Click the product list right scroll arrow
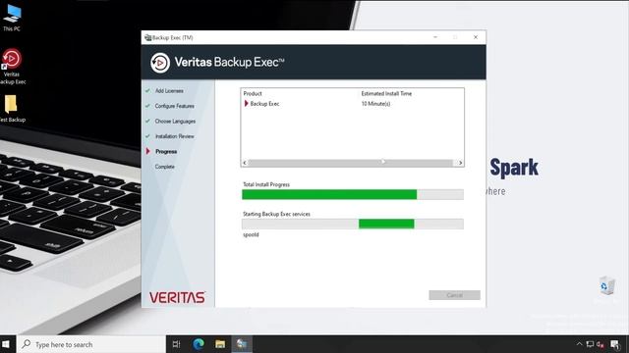Viewport: 629px width, 353px height. pos(460,163)
